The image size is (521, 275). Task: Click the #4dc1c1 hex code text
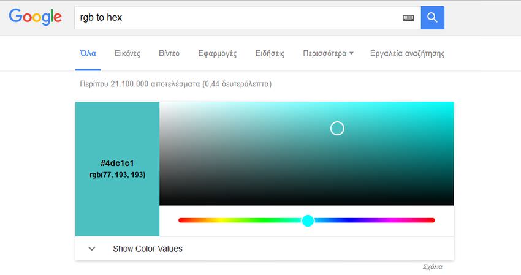[117, 164]
